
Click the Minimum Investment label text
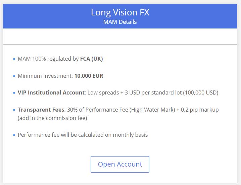point(45,76)
